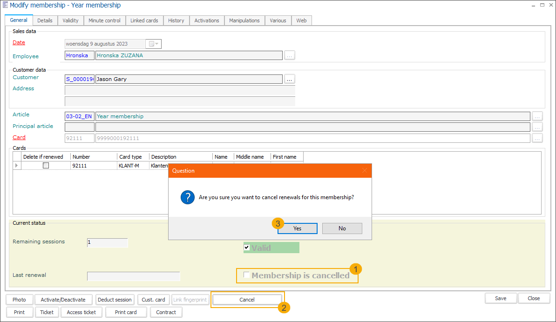Click the Cancel membership button

(x=247, y=300)
